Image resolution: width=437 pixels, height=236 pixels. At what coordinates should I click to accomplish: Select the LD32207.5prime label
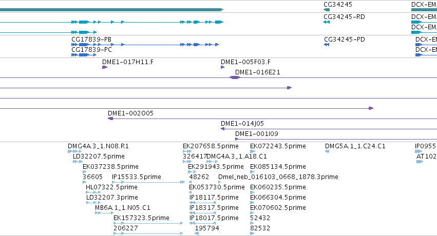99,156
